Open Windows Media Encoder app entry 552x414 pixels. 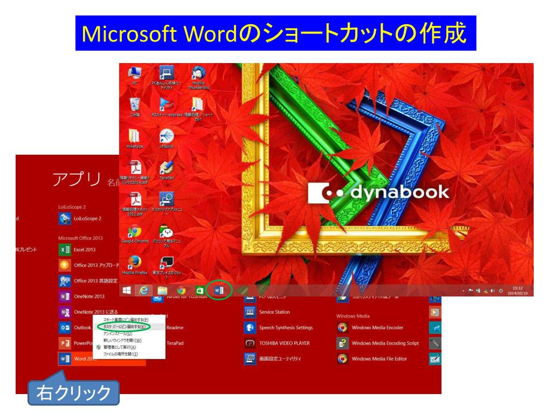(370, 327)
